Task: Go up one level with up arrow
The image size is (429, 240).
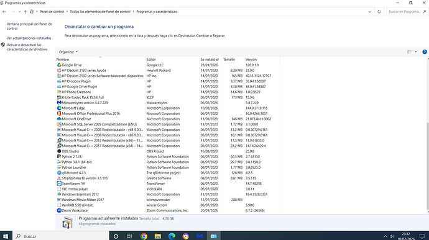Action: click(x=25, y=12)
